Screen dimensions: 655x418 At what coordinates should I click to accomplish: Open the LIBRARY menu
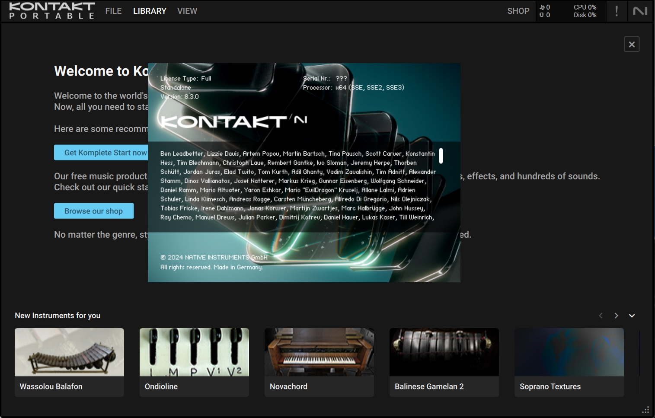150,11
